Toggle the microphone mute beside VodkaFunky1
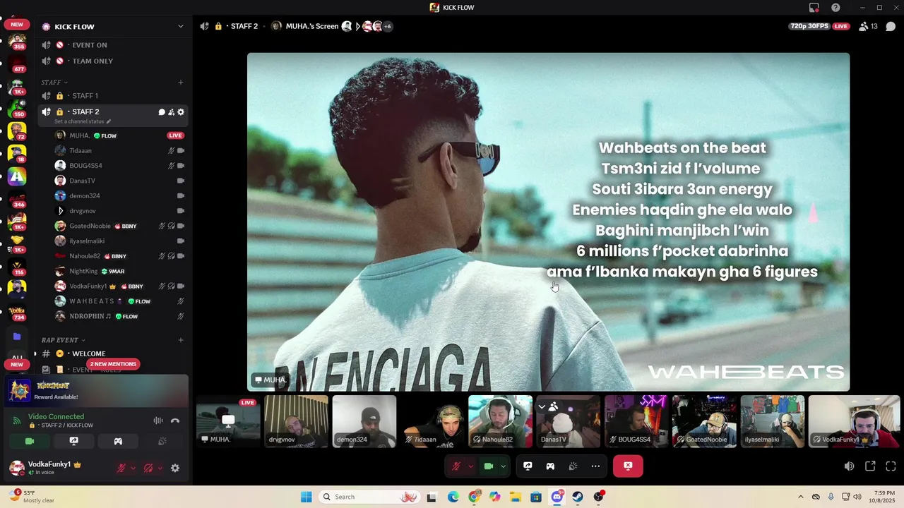 (x=121, y=468)
